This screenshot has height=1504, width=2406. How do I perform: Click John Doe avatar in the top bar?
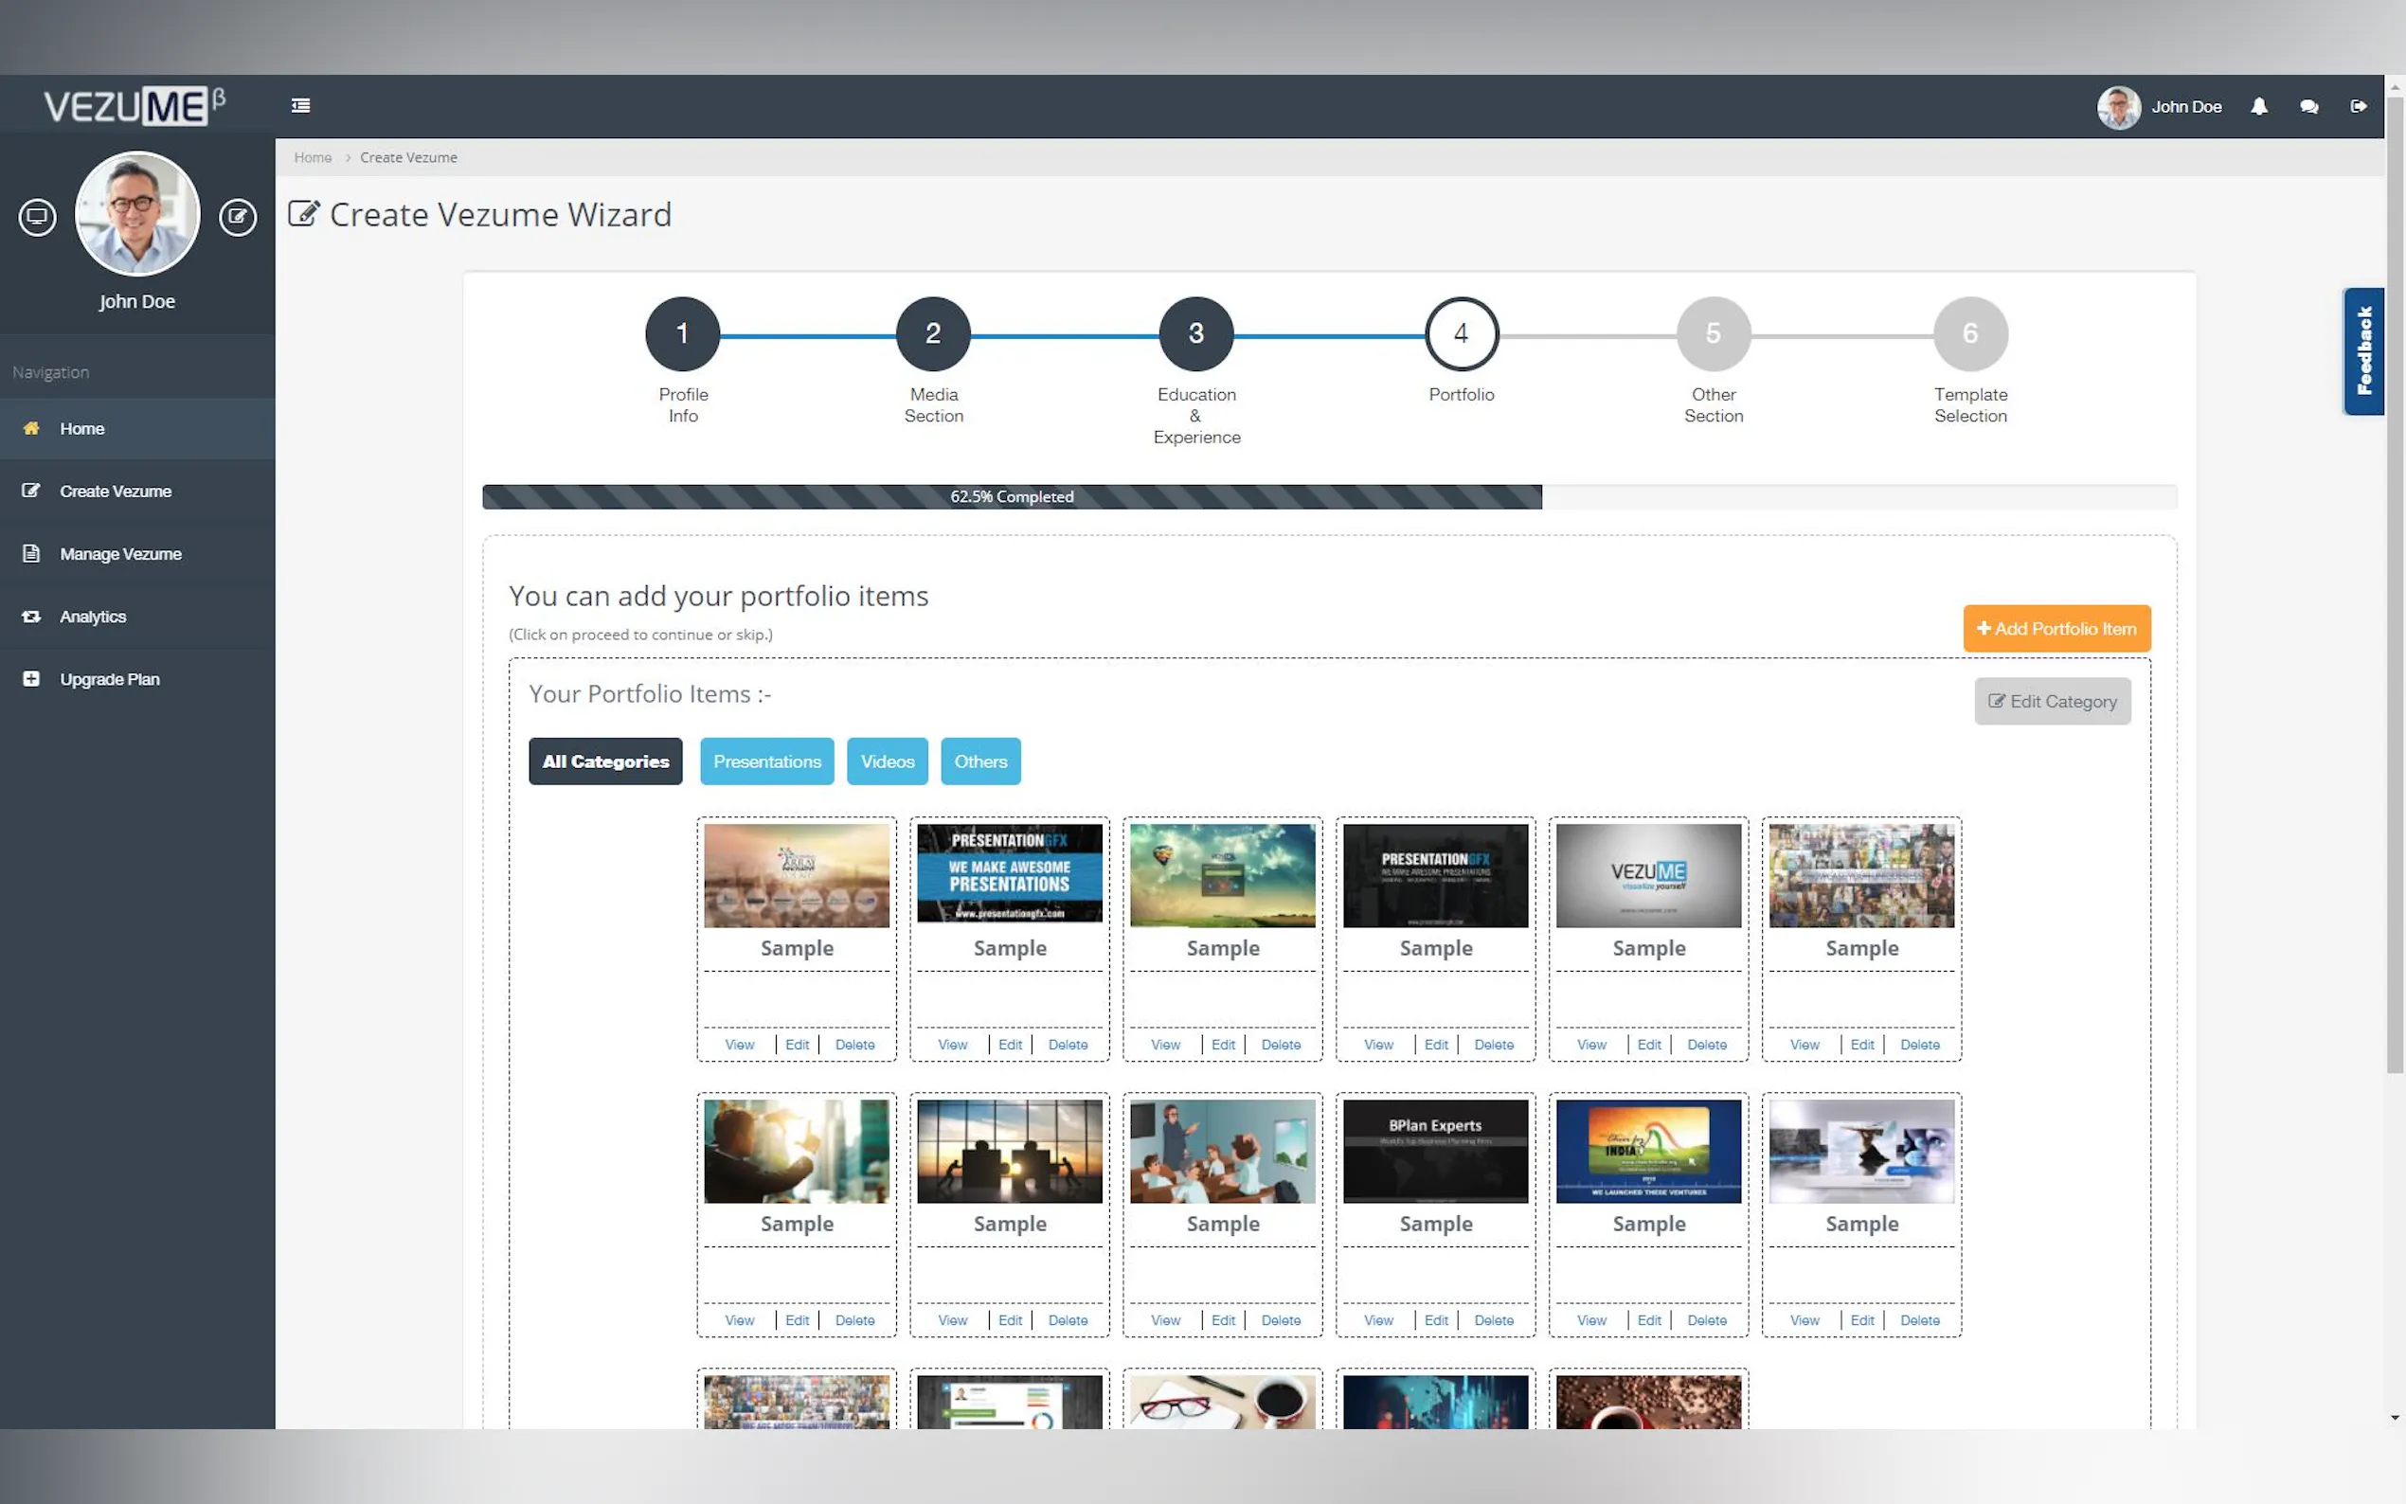(2119, 106)
